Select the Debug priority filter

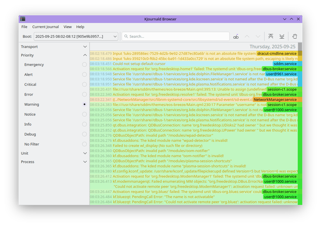84,134
